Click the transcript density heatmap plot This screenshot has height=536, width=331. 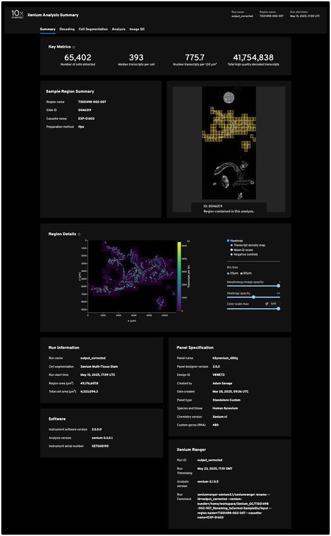pyautogui.click(x=132, y=276)
